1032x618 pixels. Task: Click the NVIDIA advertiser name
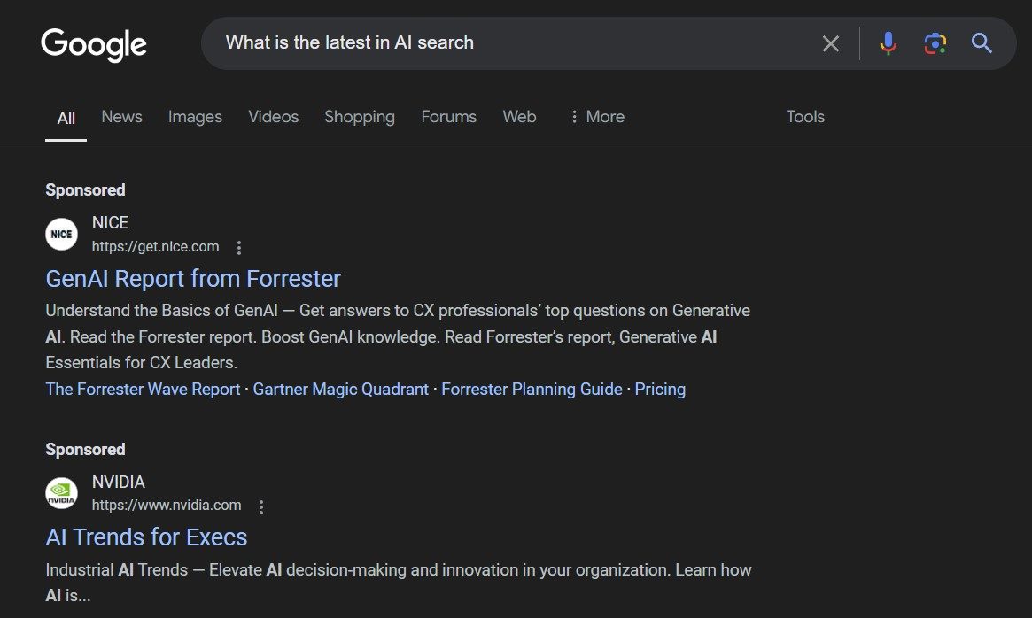point(119,483)
